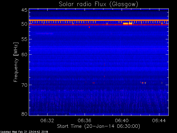Click the bright yellow burst block near 06:40
The width and height of the screenshot is (177, 133).
(x=127, y=24)
